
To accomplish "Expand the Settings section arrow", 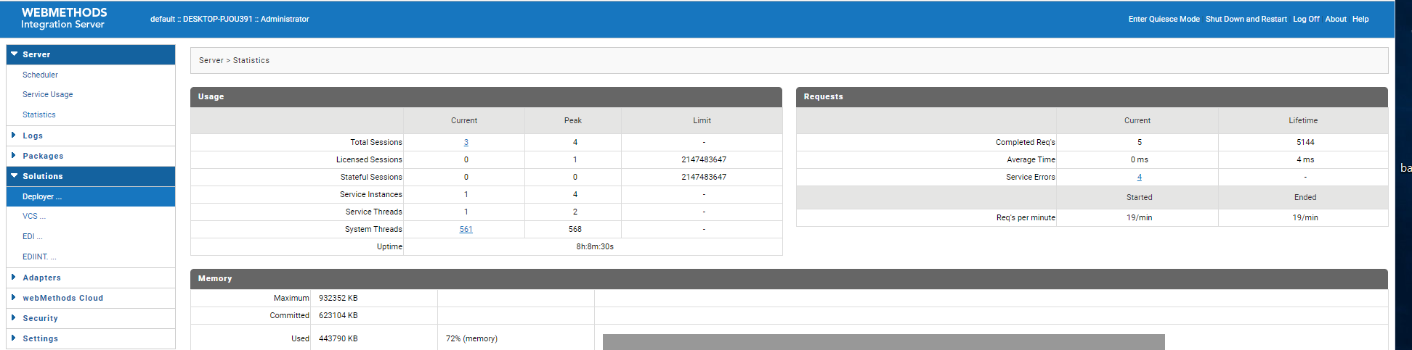I will click(13, 338).
